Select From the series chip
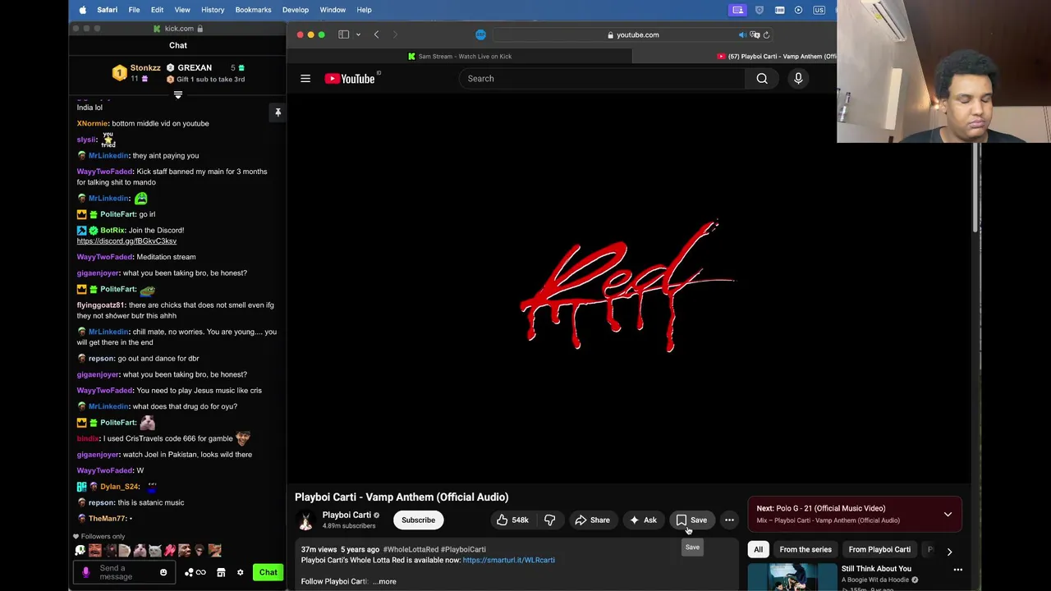The width and height of the screenshot is (1051, 591). pos(805,550)
